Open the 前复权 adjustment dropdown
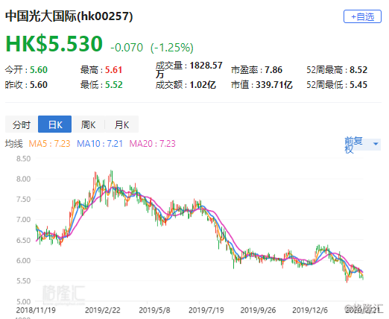389x319 pixels. pyautogui.click(x=362, y=145)
